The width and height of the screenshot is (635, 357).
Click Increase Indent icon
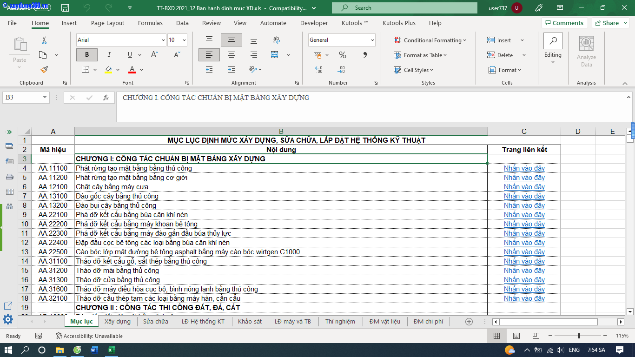pos(231,70)
